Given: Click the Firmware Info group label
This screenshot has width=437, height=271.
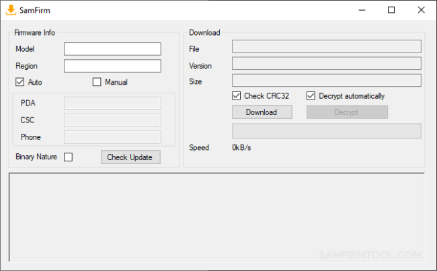Looking at the screenshot, I should (x=34, y=33).
